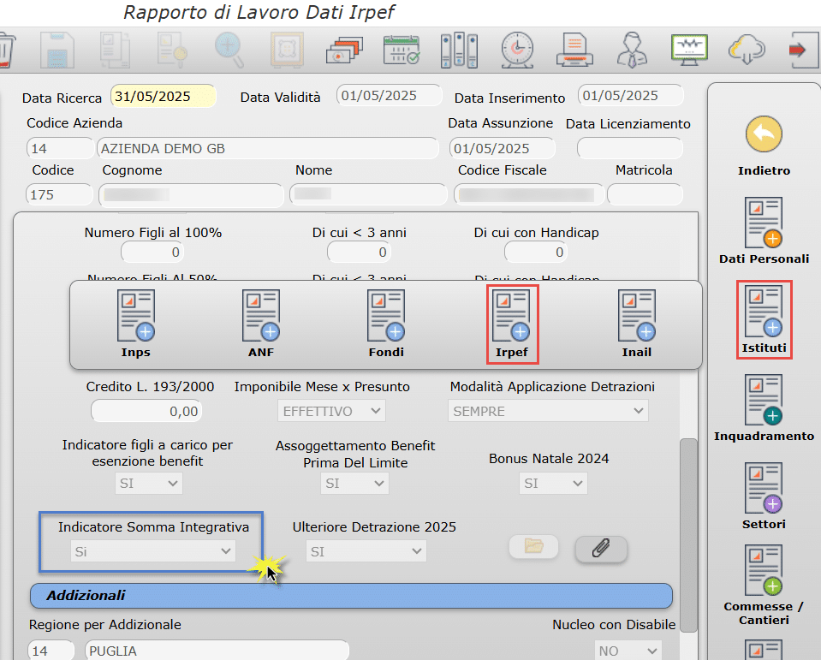This screenshot has height=660, width=821.
Task: Click the cloud download toolbar icon
Action: point(747,51)
